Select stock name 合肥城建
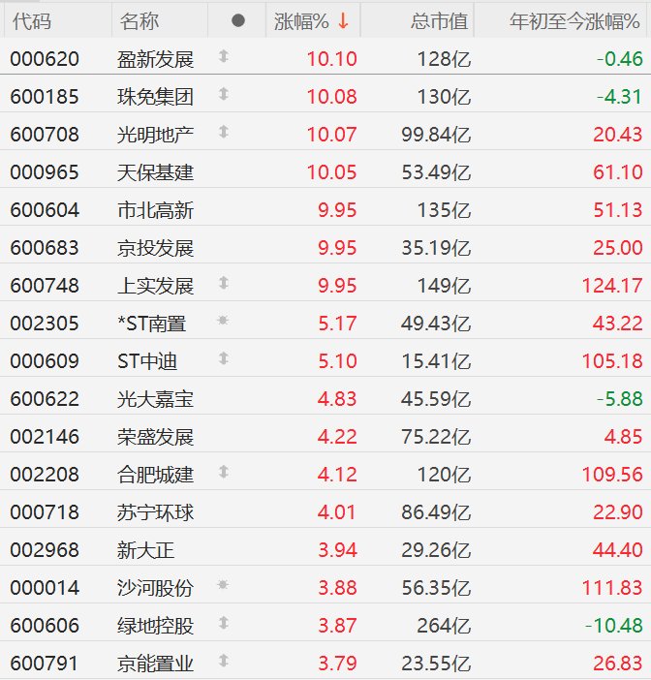651x680 pixels. (x=155, y=475)
